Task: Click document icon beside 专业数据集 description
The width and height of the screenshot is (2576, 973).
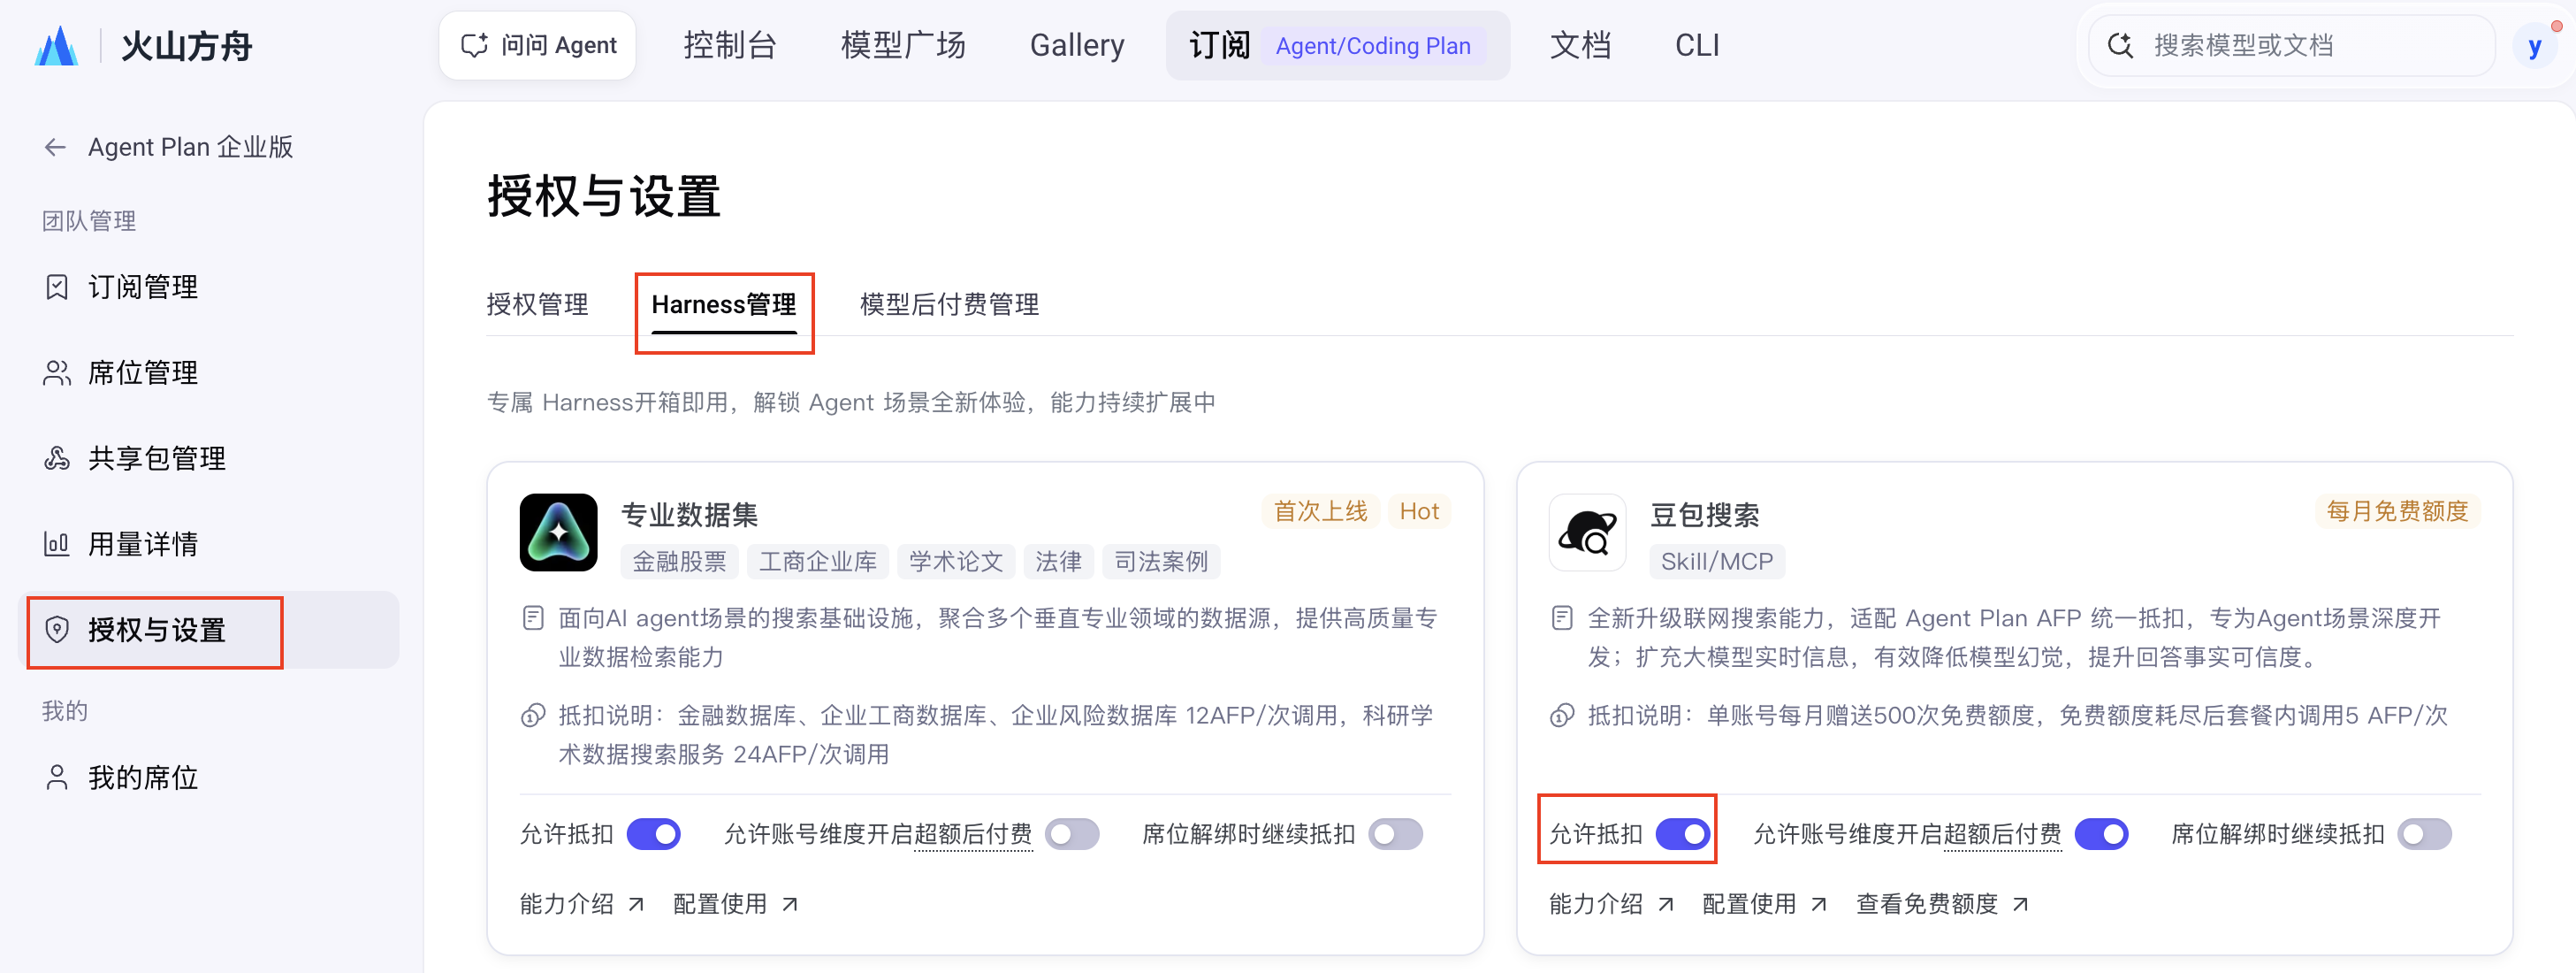Action: pos(533,618)
